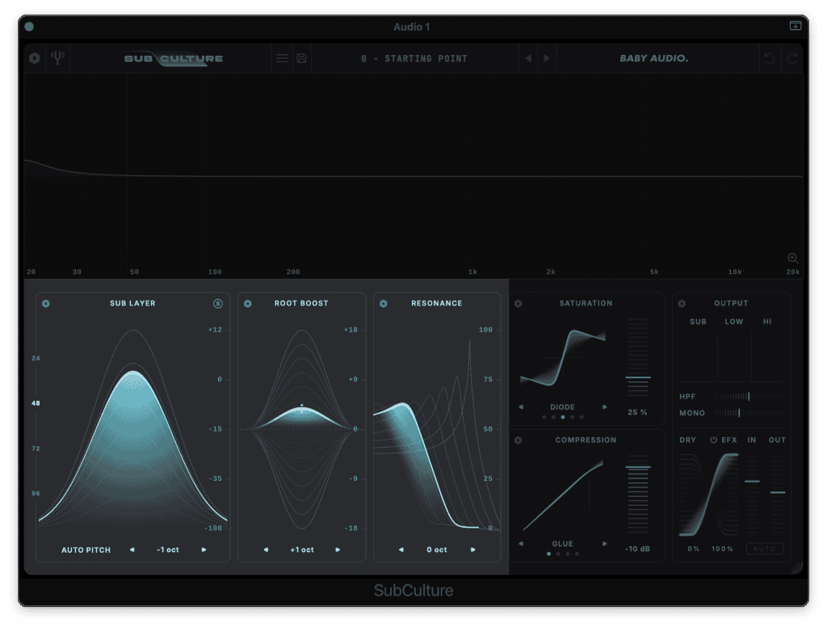Select the 72 slope value in Sub Layer
Viewport: 827px width, 628px height.
pos(36,449)
